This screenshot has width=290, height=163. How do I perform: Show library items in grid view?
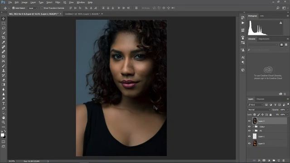[281, 45]
